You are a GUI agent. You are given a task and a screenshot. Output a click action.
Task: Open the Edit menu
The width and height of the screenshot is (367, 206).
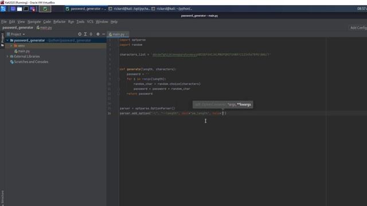point(12,22)
